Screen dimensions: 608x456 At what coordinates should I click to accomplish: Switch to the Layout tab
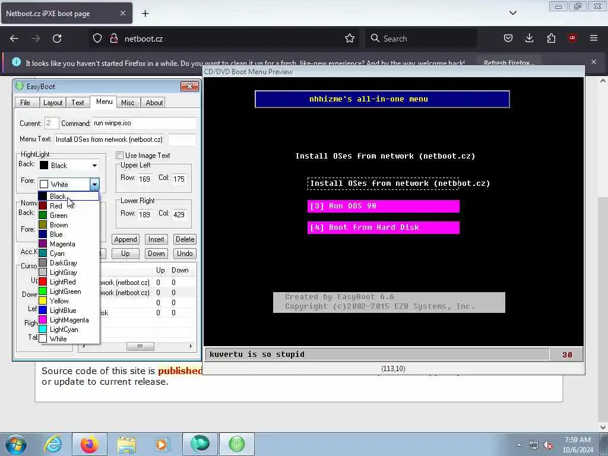pyautogui.click(x=53, y=102)
